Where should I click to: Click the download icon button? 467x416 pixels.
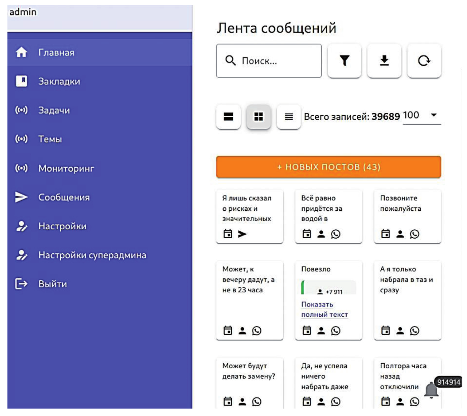pyautogui.click(x=384, y=61)
